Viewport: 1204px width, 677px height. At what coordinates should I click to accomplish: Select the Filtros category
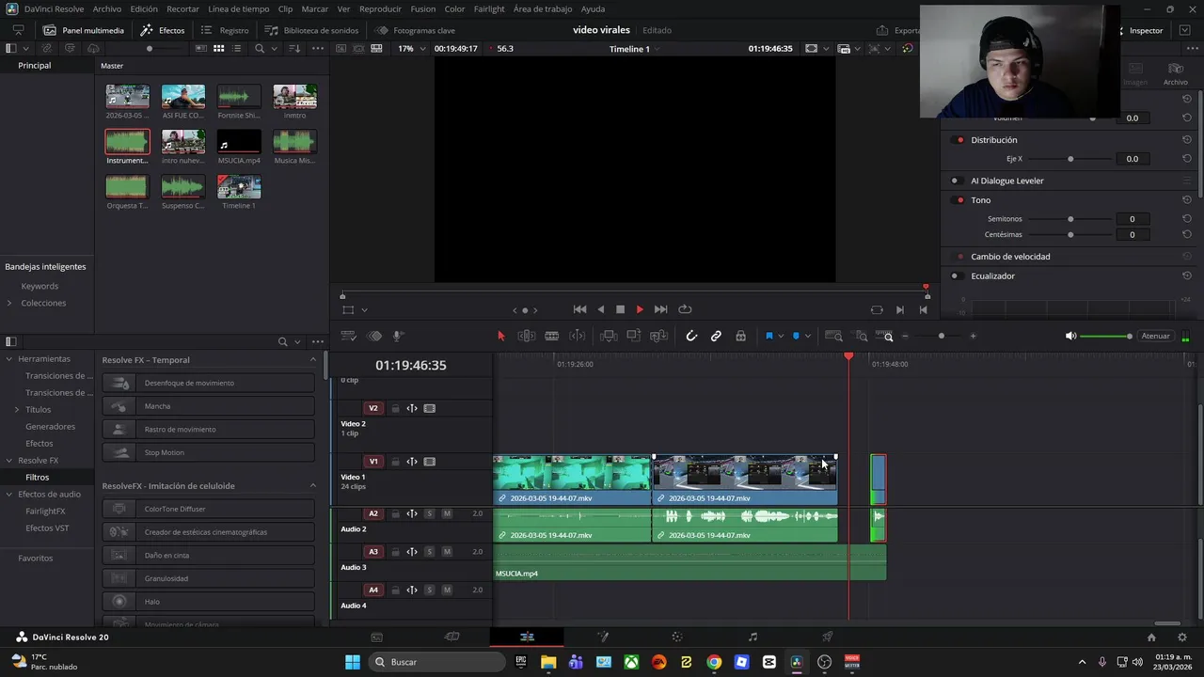[38, 478]
